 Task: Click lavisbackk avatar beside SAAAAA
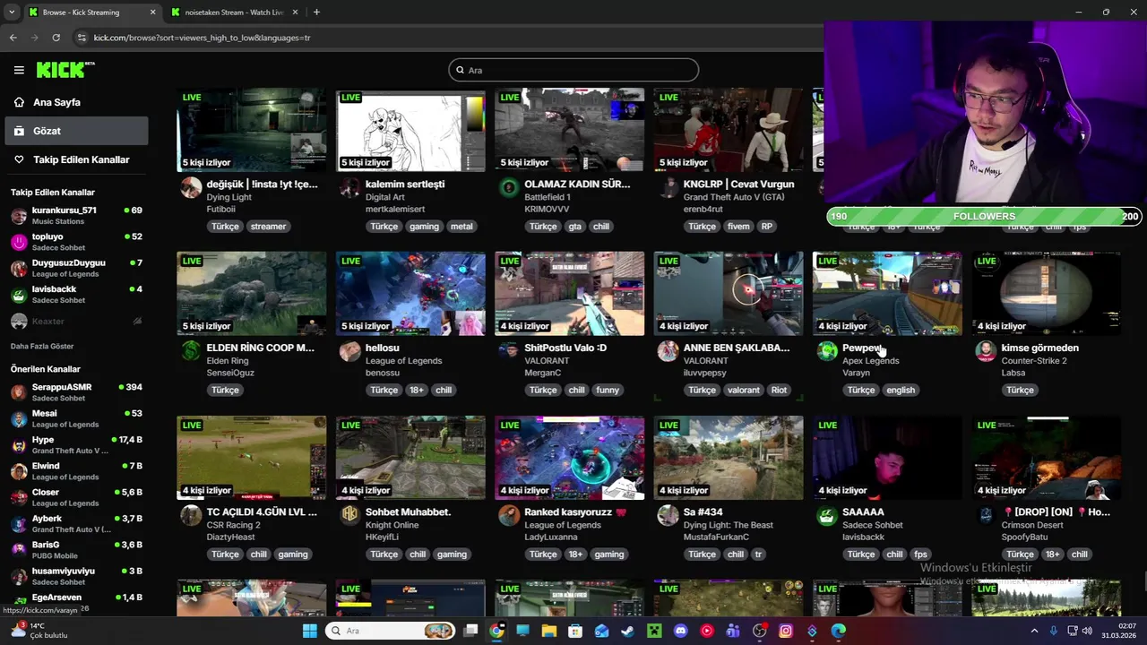827,515
